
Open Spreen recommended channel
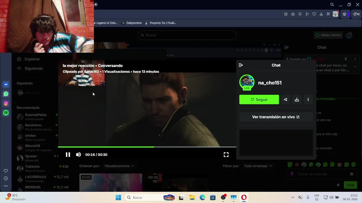tap(37, 158)
